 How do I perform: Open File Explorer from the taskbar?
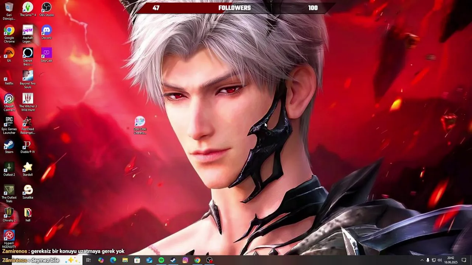125,260
